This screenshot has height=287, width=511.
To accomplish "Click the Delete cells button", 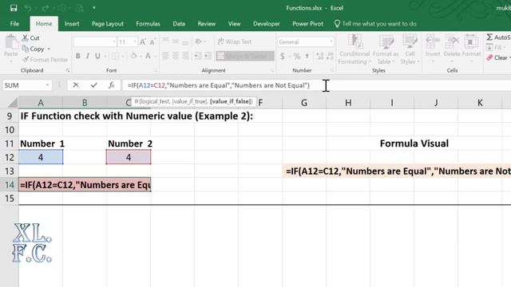I will pos(452,48).
